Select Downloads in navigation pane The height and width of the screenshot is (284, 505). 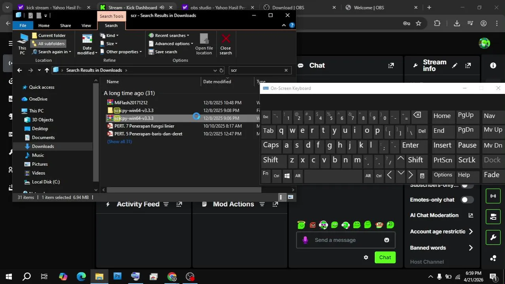tap(43, 146)
